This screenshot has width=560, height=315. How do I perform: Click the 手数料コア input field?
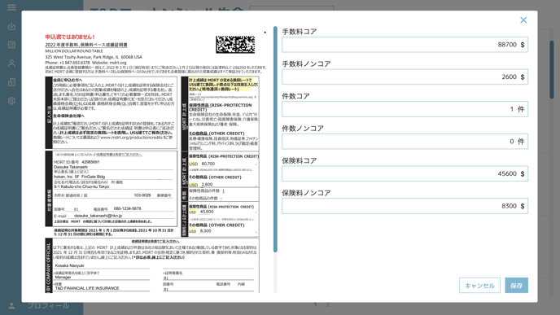coord(405,45)
